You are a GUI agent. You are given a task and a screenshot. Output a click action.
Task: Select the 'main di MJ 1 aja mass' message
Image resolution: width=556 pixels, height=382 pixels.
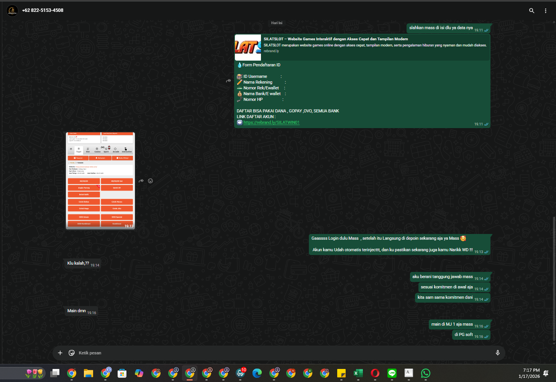[x=459, y=324]
